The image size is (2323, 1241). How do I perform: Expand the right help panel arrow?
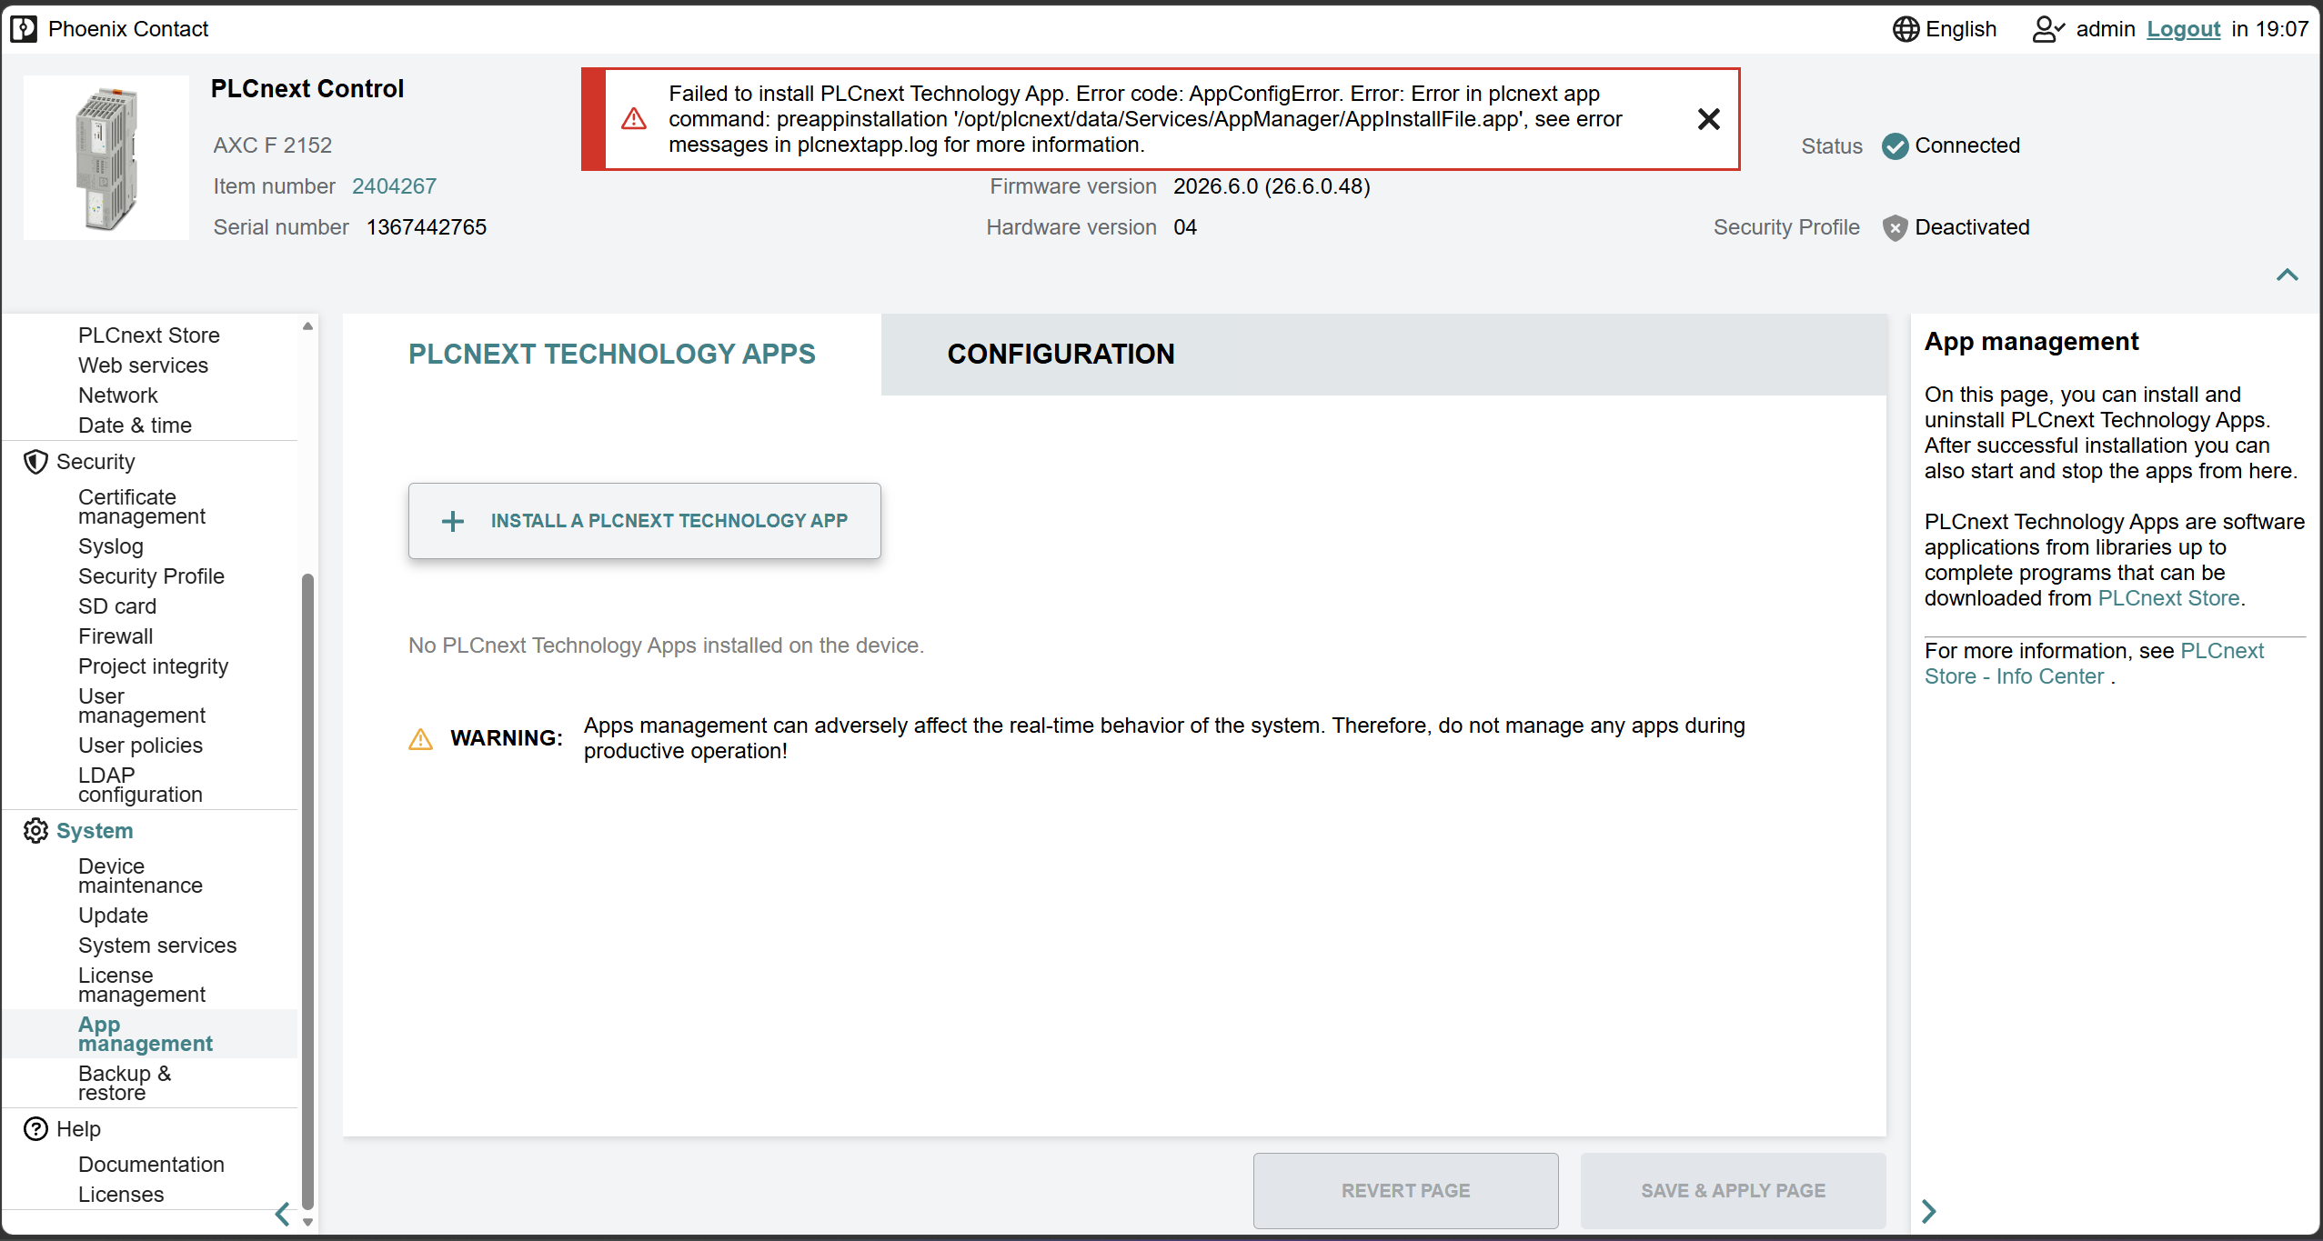click(x=1928, y=1211)
